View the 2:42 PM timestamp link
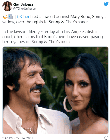 tap(8, 138)
